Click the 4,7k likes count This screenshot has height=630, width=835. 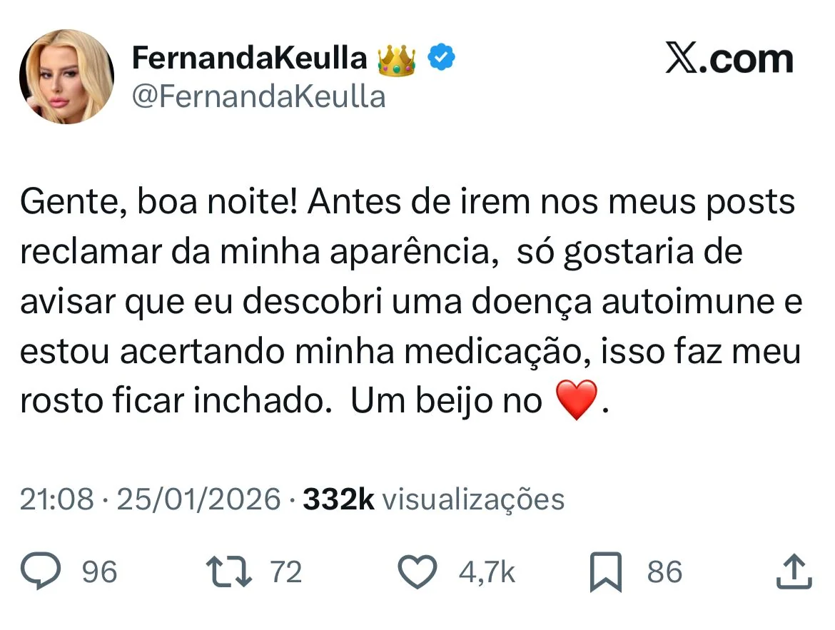(x=486, y=572)
